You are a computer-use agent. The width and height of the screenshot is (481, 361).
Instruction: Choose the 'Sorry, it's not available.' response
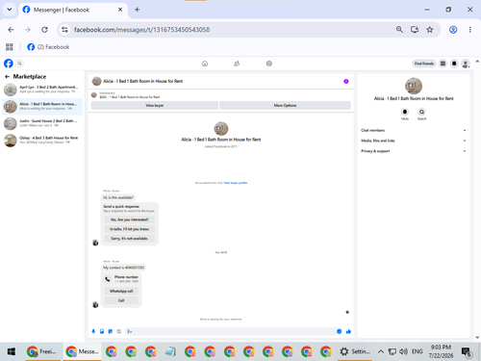(x=130, y=239)
